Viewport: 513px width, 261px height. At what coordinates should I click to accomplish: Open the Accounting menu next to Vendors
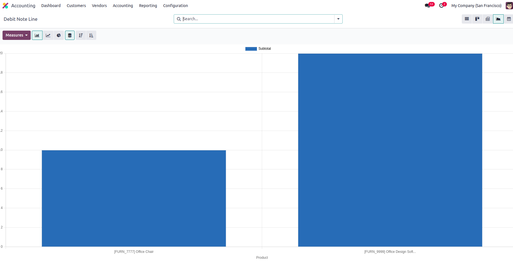click(x=123, y=6)
